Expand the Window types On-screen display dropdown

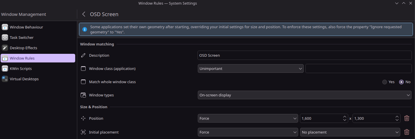pyautogui.click(x=304, y=95)
